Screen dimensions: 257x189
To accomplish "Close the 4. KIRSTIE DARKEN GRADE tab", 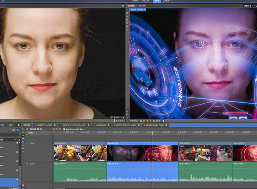I will [x=139, y=125].
